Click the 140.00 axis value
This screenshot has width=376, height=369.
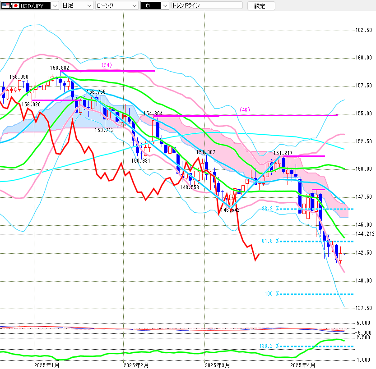click(x=363, y=281)
